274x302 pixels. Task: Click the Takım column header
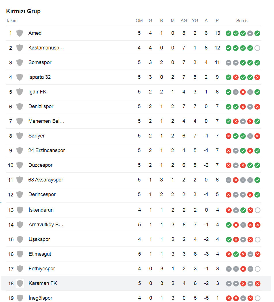(12, 21)
